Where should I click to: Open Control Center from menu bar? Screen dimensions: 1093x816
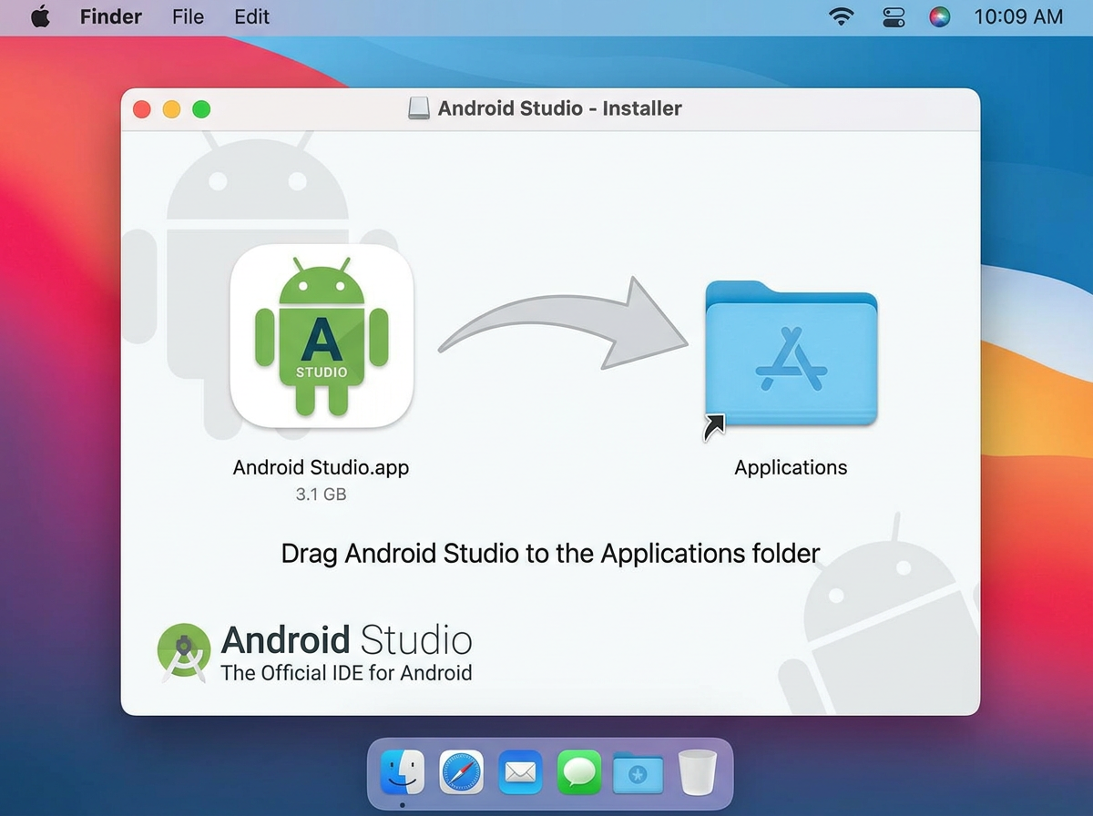point(892,16)
